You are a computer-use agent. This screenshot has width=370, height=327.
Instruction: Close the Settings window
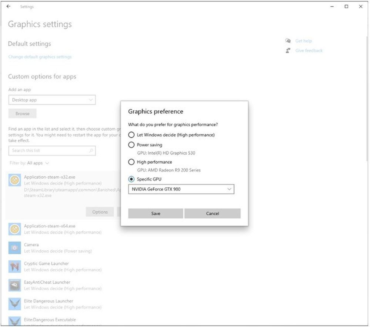click(361, 6)
